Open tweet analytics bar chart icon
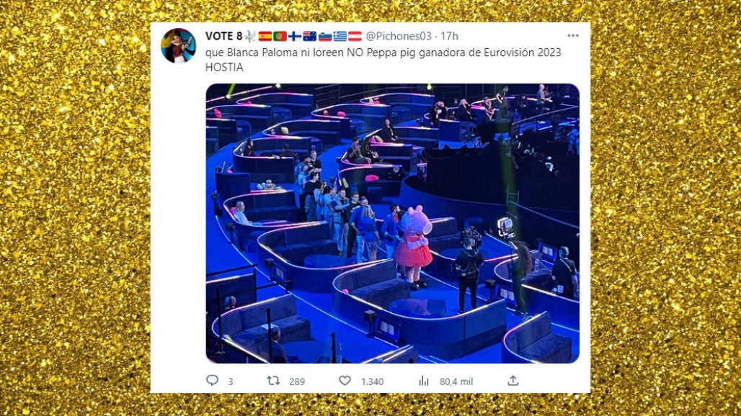The height and width of the screenshot is (416, 741). pos(424,381)
